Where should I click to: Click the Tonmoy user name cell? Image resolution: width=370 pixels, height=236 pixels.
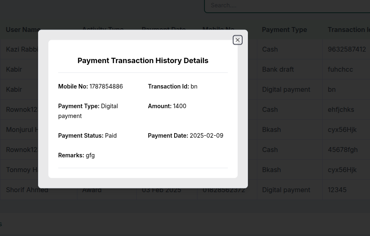(22, 170)
